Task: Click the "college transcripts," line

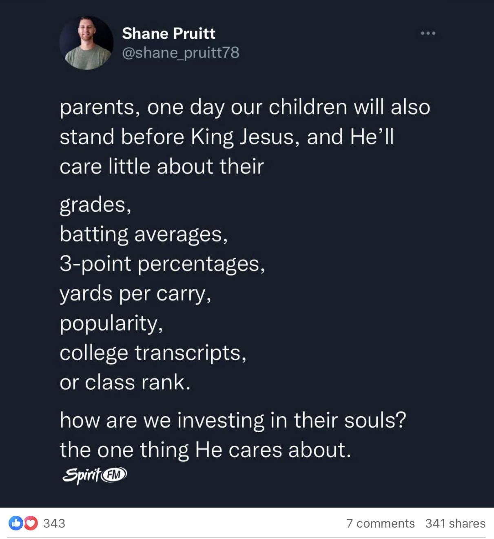Action: click(153, 353)
